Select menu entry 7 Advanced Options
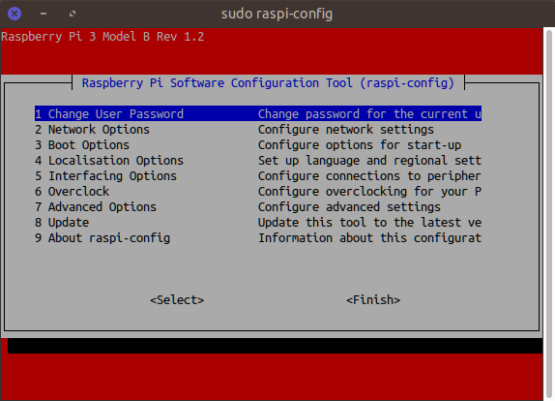 tap(258, 207)
